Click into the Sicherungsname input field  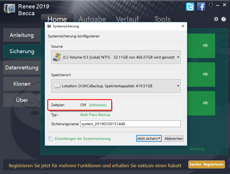click(130, 124)
